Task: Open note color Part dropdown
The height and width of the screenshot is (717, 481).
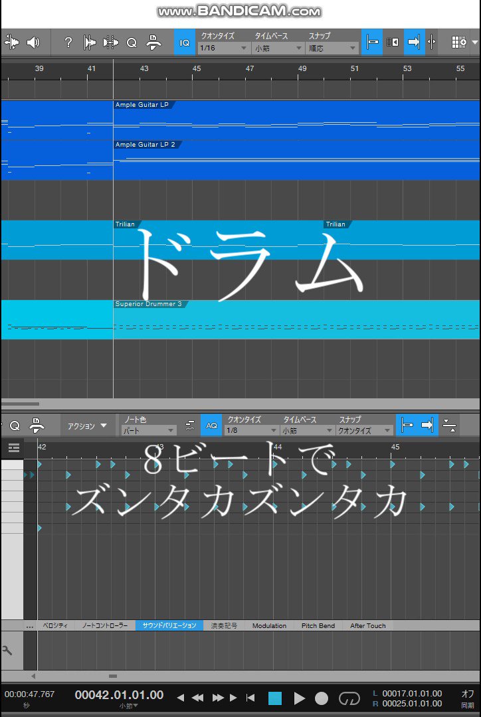Action: click(x=149, y=431)
